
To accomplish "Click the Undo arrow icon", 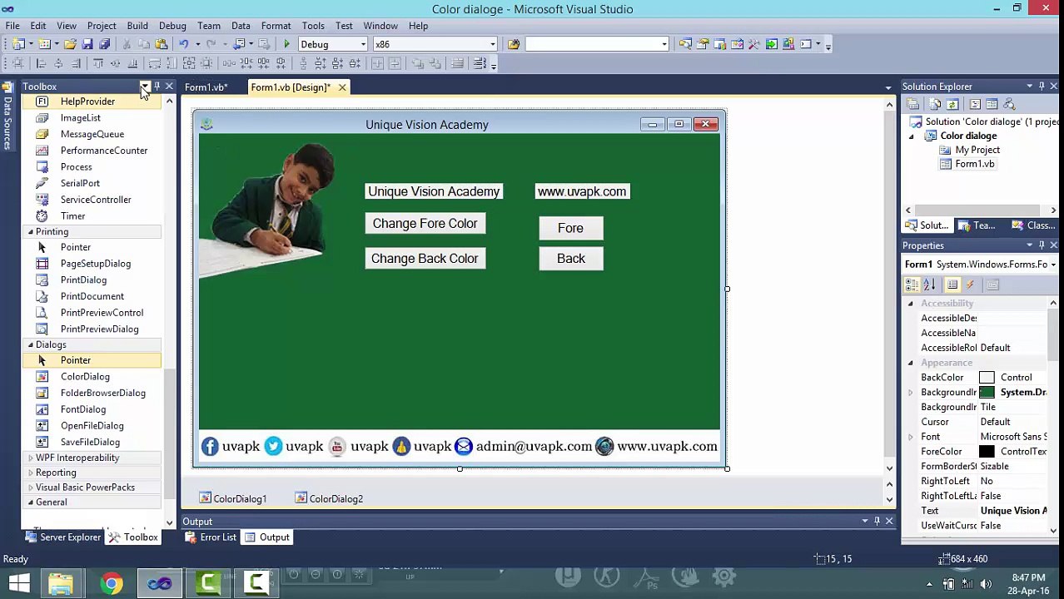I will [183, 44].
